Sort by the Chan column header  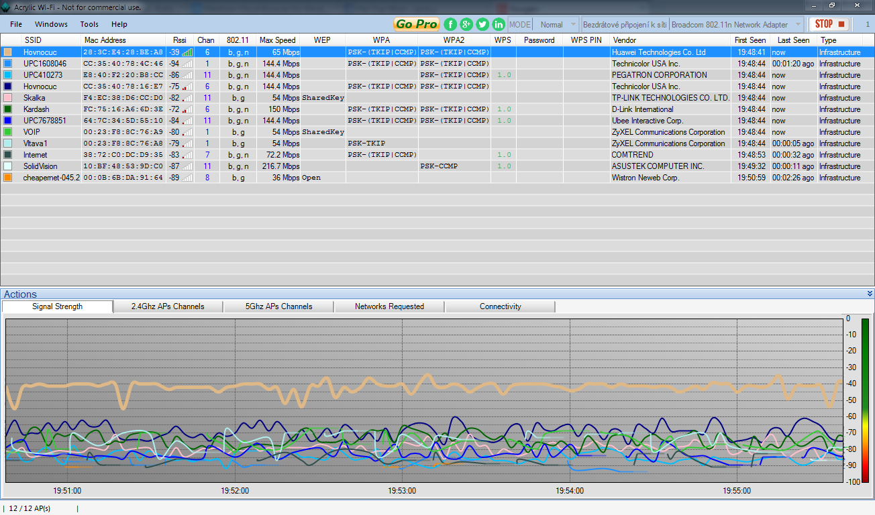206,40
